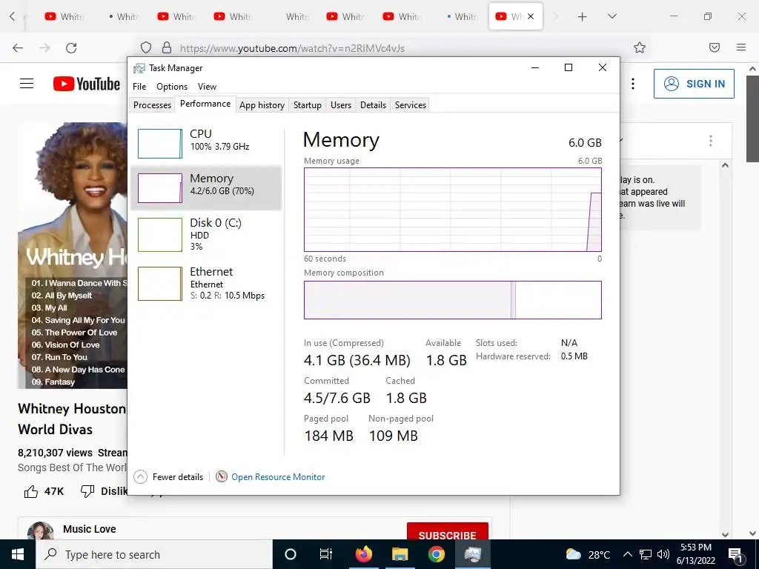
Task: Open the Windows Start menu
Action: 18,554
